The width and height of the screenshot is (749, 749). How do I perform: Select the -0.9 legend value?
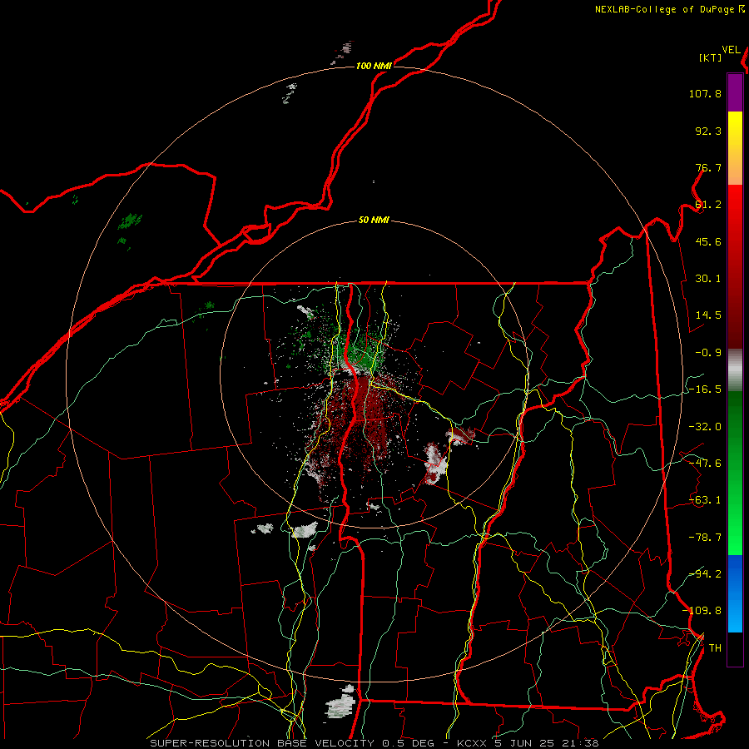pos(708,353)
